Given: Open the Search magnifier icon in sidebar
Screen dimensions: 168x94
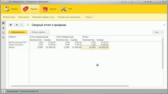Looking at the screenshot, I should (x=3, y=38).
